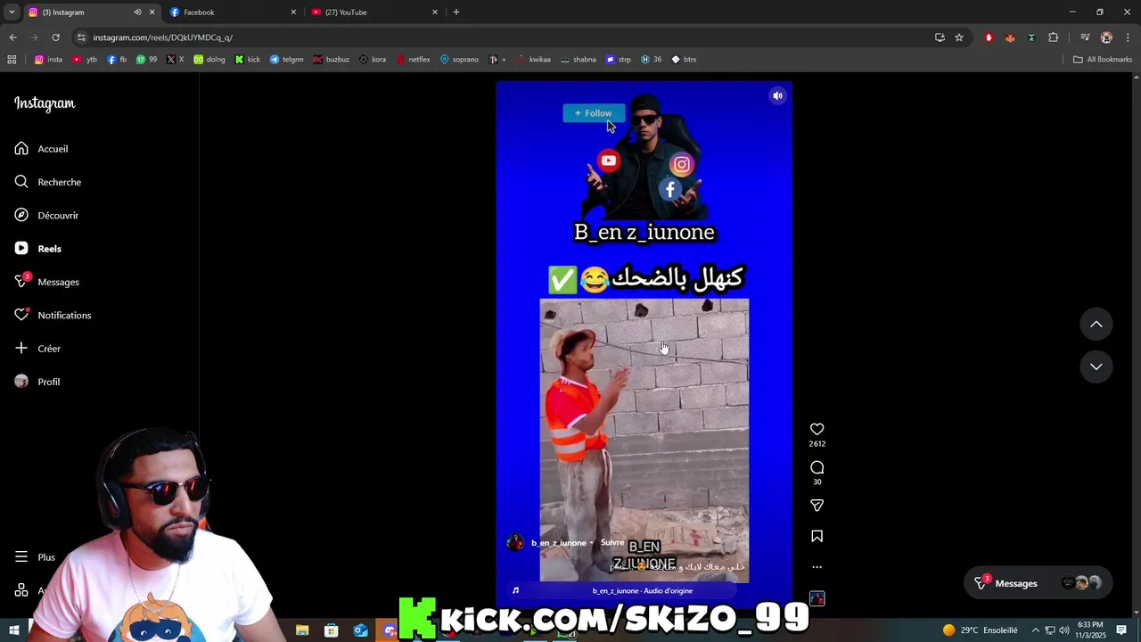Open Chrome profile avatar
The height and width of the screenshot is (642, 1141).
[x=1106, y=37]
